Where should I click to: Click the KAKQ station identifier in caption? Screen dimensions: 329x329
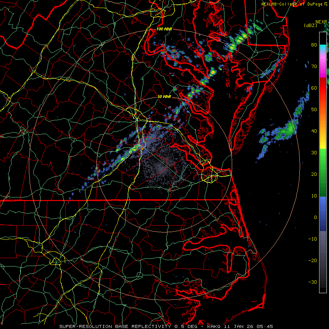pos(214,326)
